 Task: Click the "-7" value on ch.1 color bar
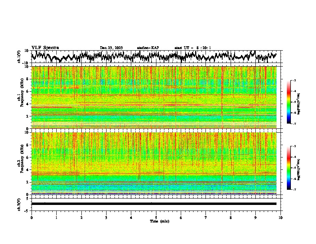(294, 124)
